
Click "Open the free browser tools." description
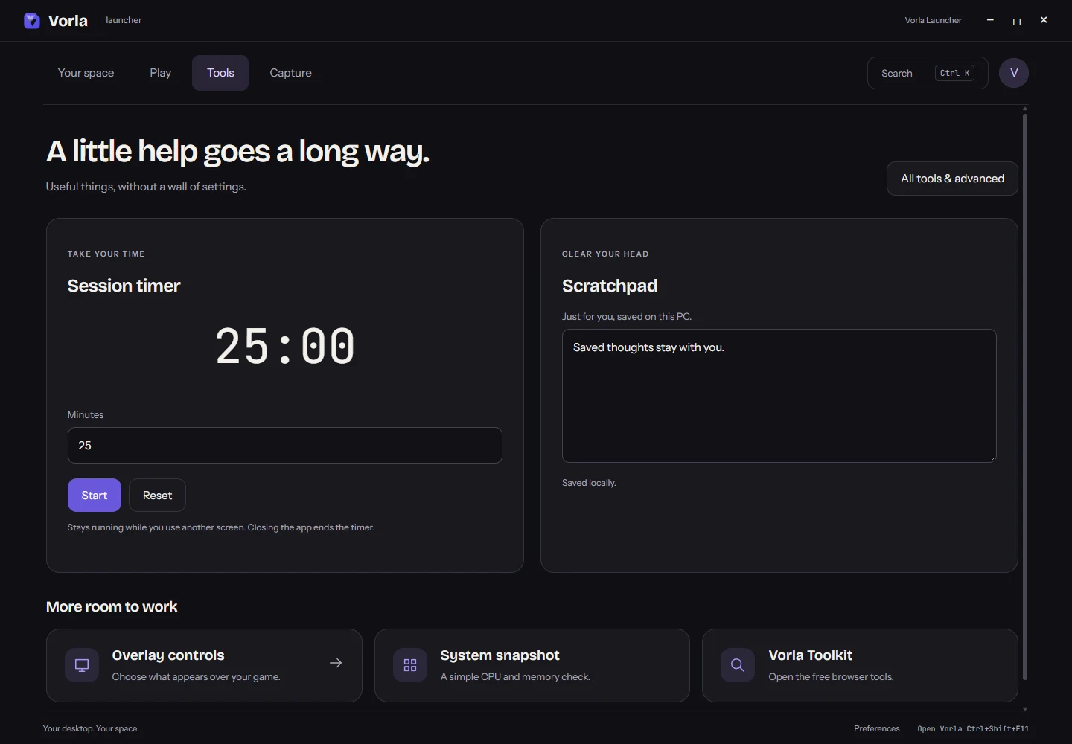click(831, 676)
